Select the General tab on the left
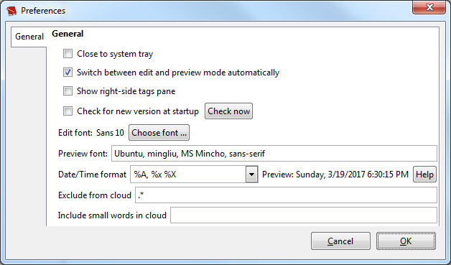The image size is (451, 265). click(29, 37)
